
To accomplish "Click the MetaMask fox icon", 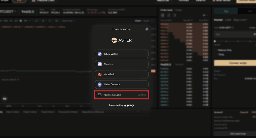I will 100,74.
